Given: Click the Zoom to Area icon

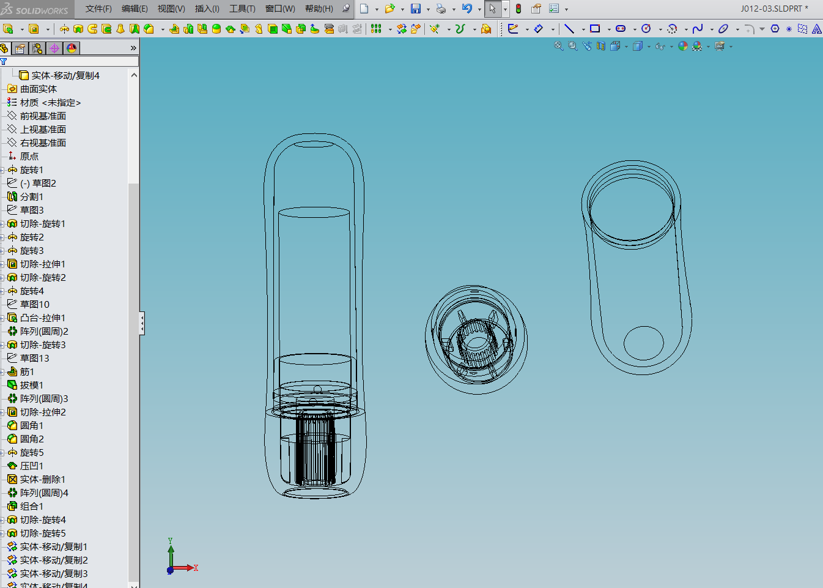Looking at the screenshot, I should tap(573, 46).
